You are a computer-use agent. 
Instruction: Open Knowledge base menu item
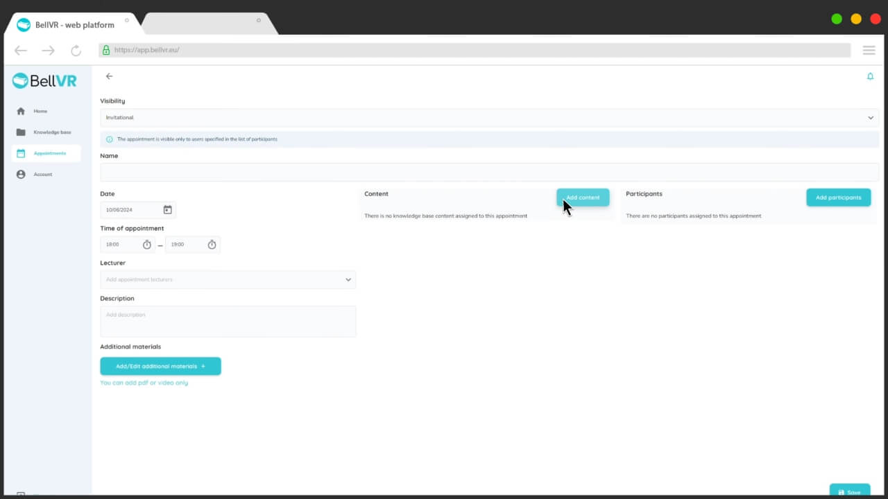[x=46, y=132]
